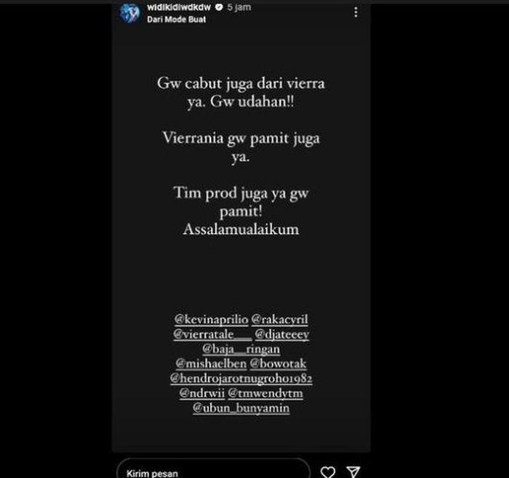Screen dimensions: 509x478
Task: Open the @hendrojarotnugroho1982 mention
Action: coord(241,378)
